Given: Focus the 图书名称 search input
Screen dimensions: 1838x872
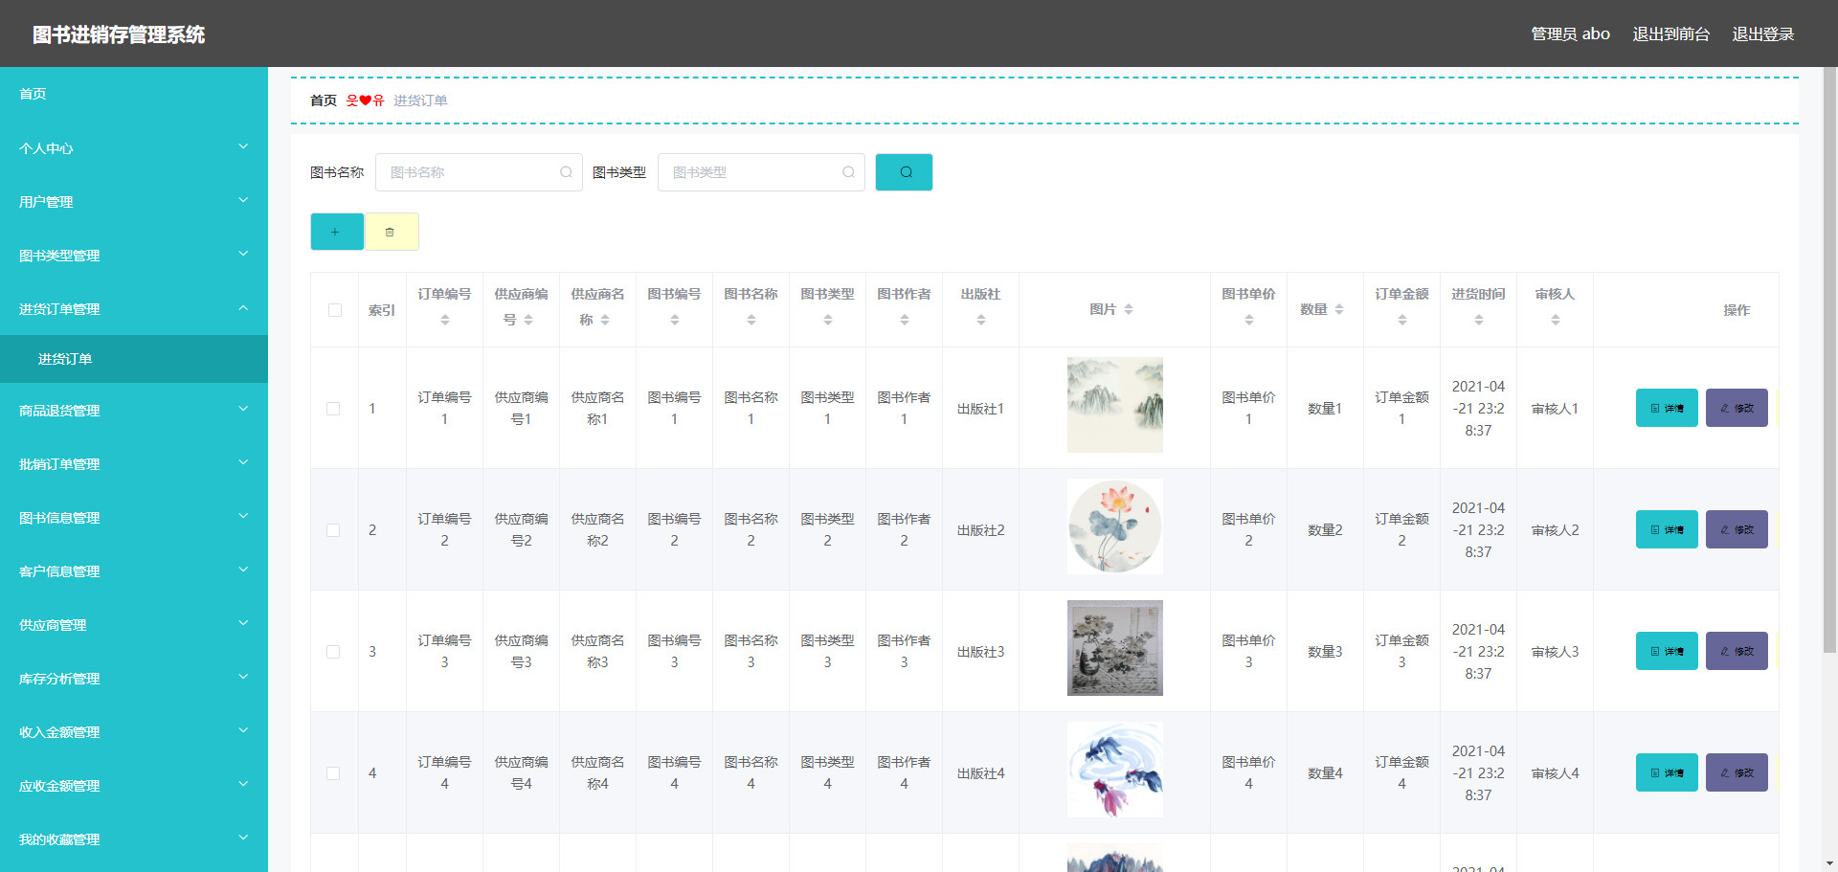Looking at the screenshot, I should click(479, 172).
